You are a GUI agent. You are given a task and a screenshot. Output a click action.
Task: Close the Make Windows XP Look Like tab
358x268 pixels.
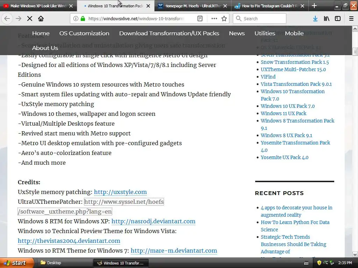(x=71, y=6)
